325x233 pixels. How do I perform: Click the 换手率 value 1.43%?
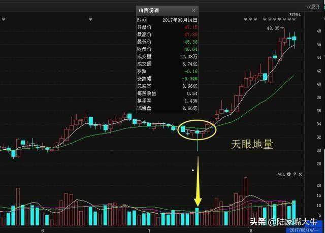[191, 101]
